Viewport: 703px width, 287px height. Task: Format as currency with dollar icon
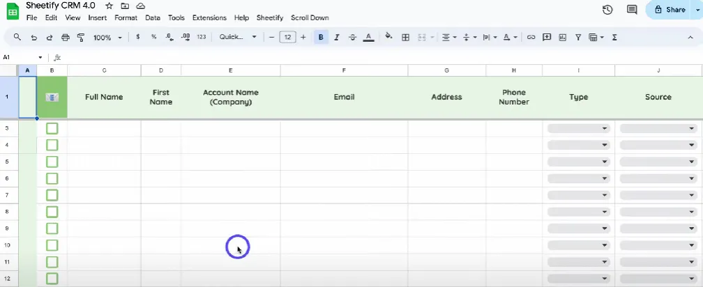pos(137,37)
